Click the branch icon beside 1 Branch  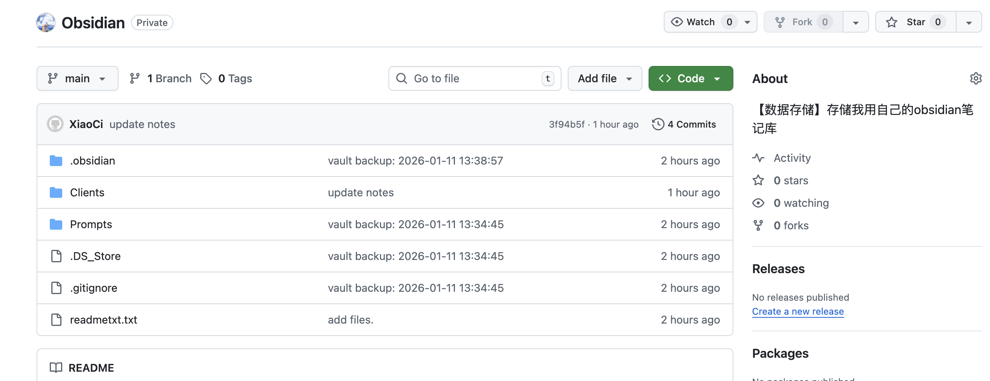[135, 78]
